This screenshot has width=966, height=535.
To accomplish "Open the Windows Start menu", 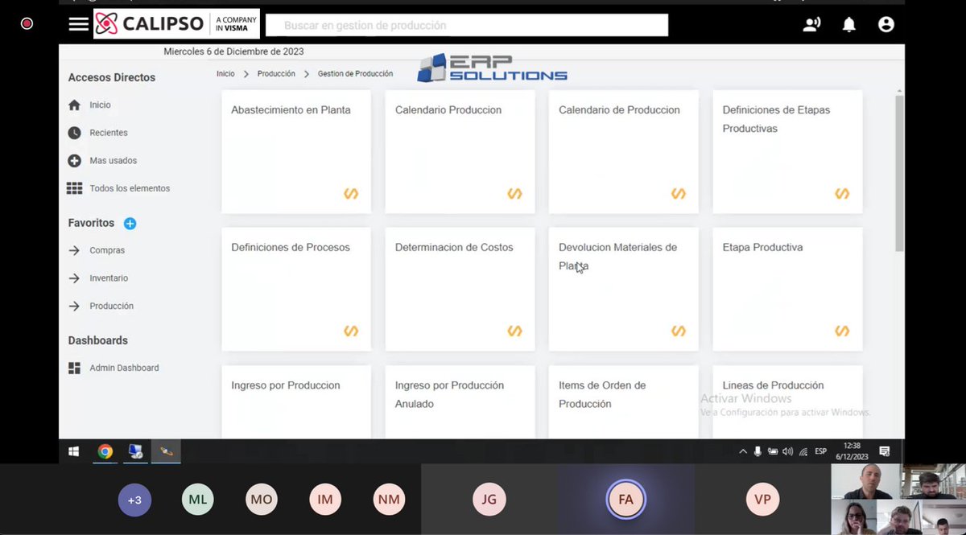I will (73, 451).
